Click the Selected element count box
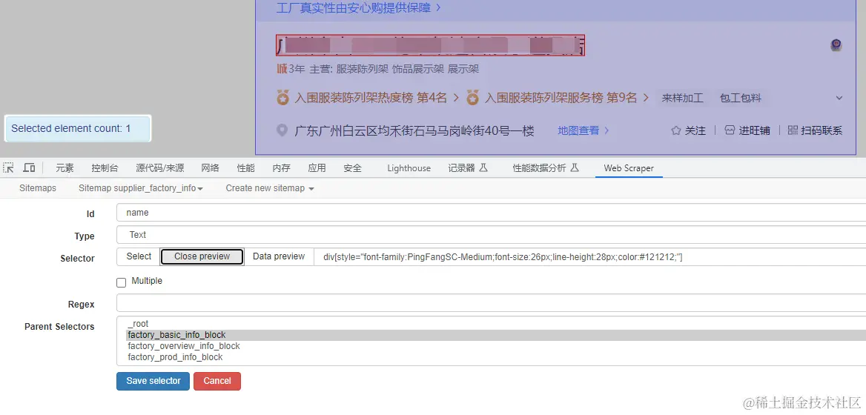 click(78, 129)
